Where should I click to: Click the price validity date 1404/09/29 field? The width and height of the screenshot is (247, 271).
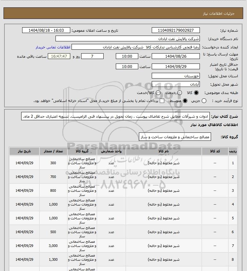click(x=175, y=66)
